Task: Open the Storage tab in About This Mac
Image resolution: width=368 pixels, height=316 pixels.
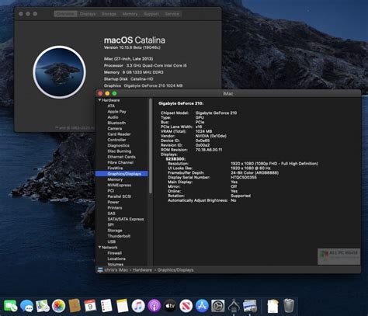Action: point(109,14)
